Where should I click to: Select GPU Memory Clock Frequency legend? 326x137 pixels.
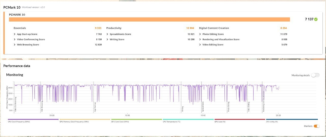[x=85, y=121]
